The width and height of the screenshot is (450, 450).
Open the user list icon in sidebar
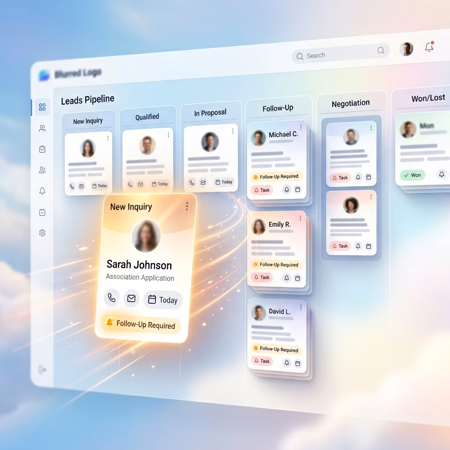42,170
